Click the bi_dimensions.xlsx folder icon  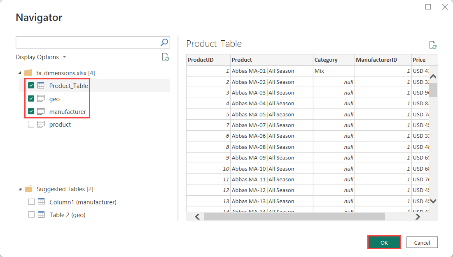tap(28, 73)
